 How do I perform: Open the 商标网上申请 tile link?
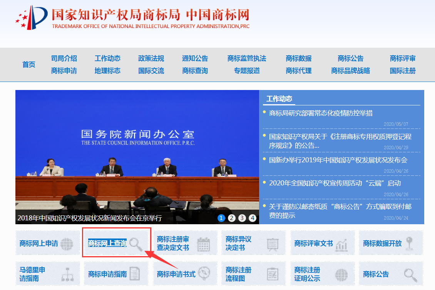(x=39, y=243)
